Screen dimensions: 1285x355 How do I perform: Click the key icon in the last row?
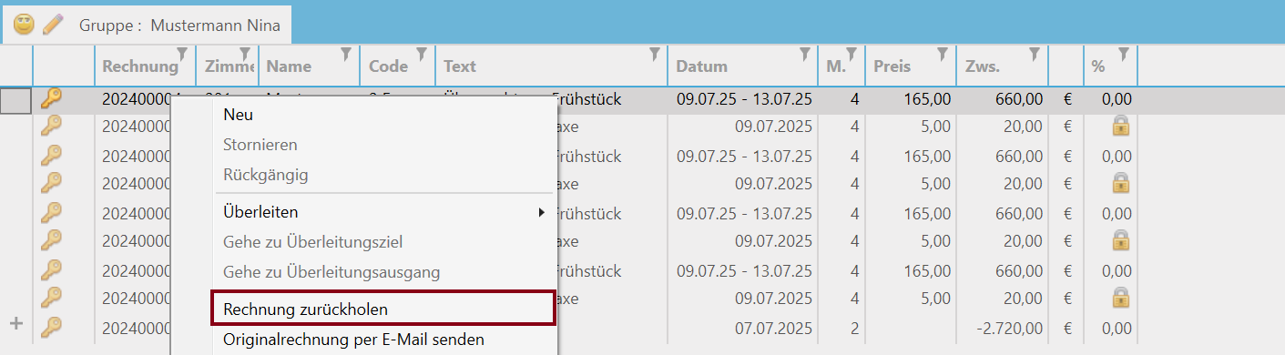52,327
